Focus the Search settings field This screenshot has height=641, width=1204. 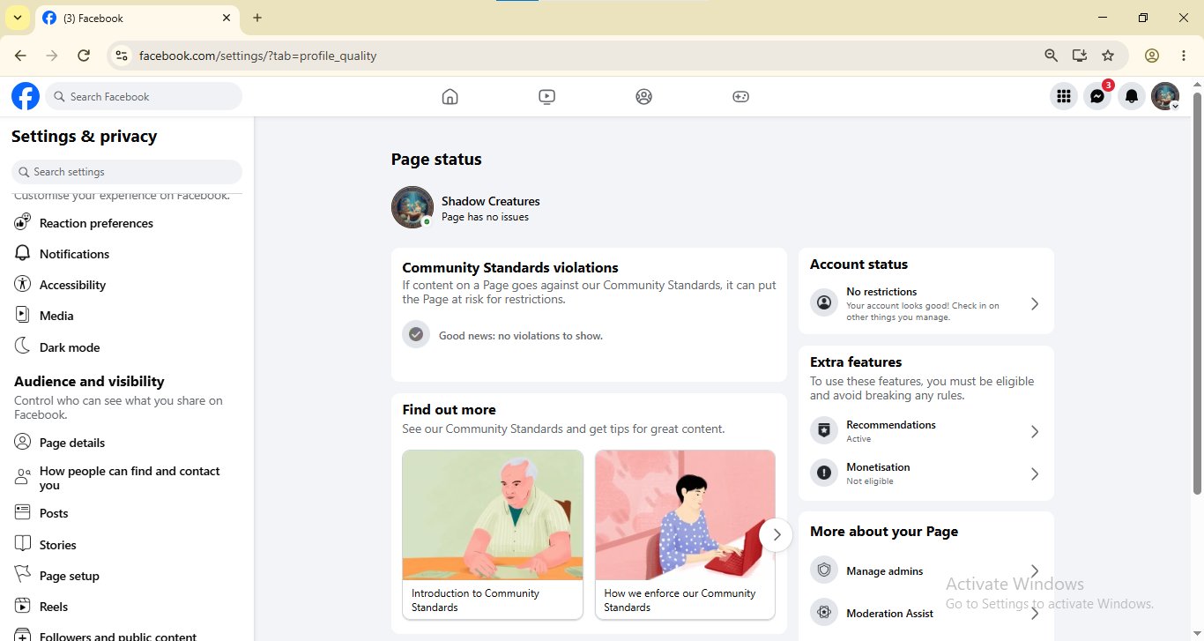tap(127, 172)
